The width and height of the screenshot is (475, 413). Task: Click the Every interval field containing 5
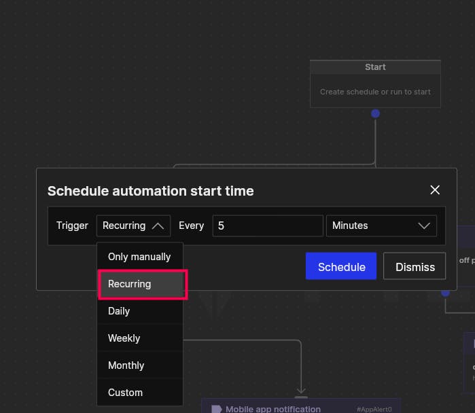click(x=268, y=226)
